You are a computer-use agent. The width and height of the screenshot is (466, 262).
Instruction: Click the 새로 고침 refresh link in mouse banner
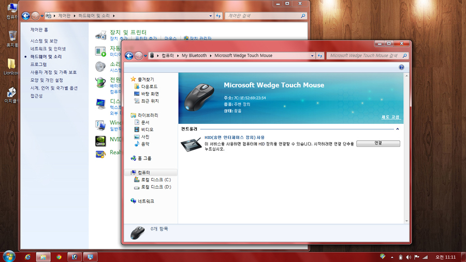pyautogui.click(x=390, y=117)
